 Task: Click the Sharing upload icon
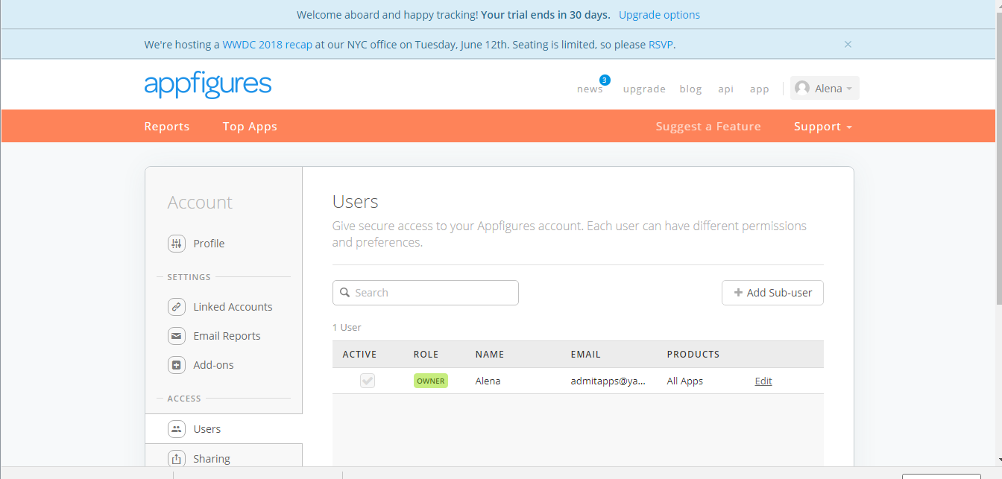coord(177,459)
